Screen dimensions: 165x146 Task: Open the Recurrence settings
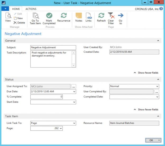(x=64, y=17)
